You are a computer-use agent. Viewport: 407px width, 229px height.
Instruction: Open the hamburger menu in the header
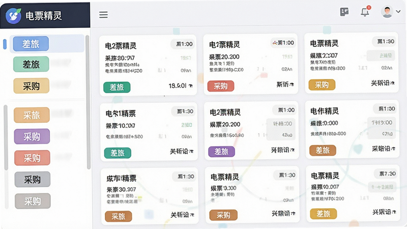coord(103,15)
